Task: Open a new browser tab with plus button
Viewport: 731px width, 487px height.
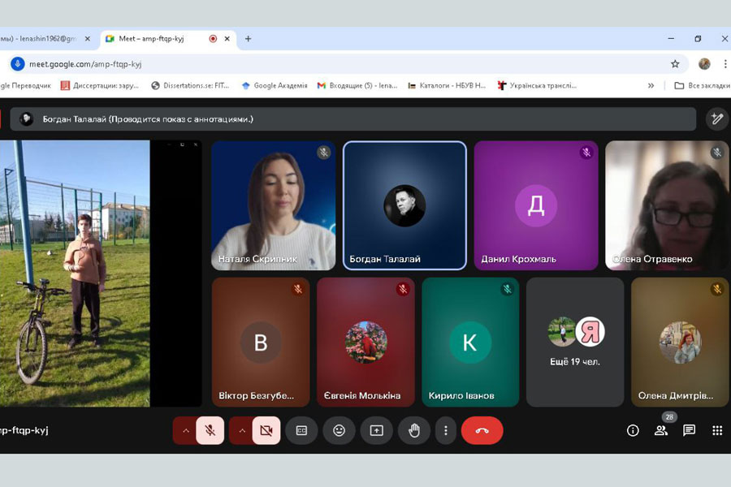Action: 248,39
